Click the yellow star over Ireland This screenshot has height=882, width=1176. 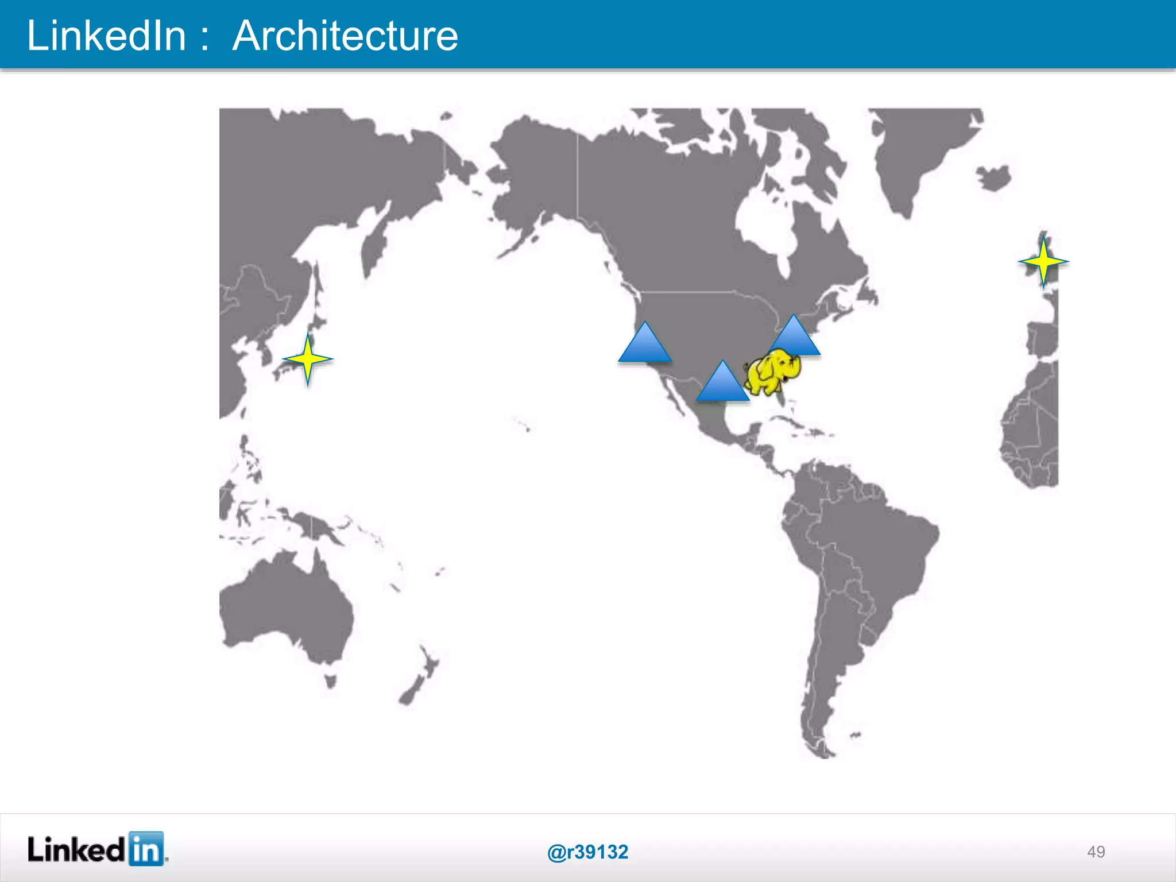click(1043, 262)
